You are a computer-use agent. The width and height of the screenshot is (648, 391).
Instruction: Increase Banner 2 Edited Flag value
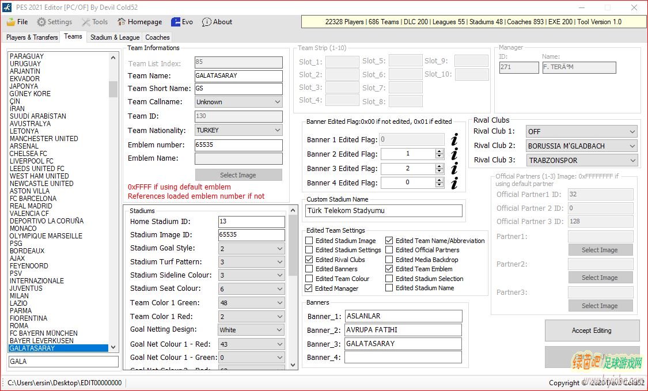pos(439,151)
